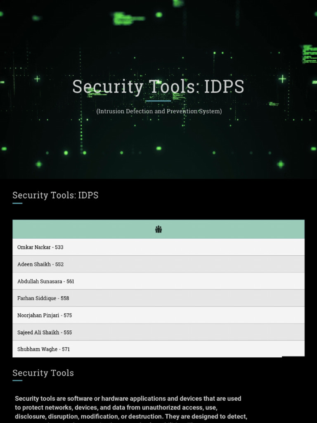Click the green plus-shaped glow at right of hero
The height and width of the screenshot is (423, 317).
282,78
